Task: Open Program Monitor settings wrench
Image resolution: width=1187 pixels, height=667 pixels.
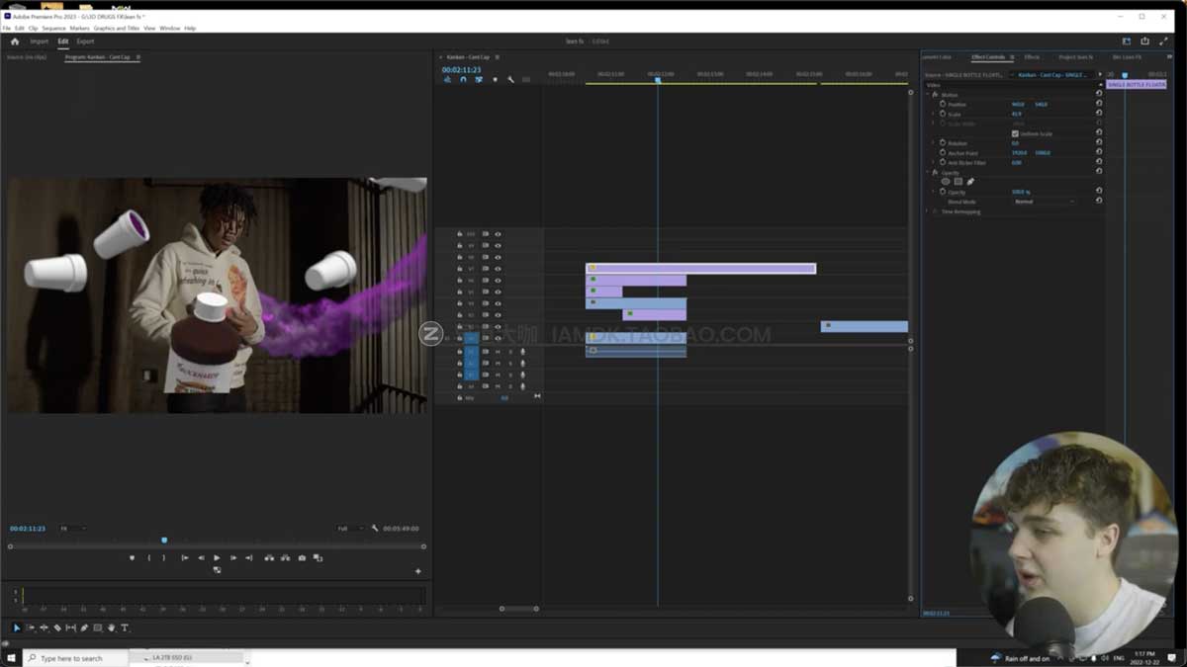Action: tap(375, 529)
